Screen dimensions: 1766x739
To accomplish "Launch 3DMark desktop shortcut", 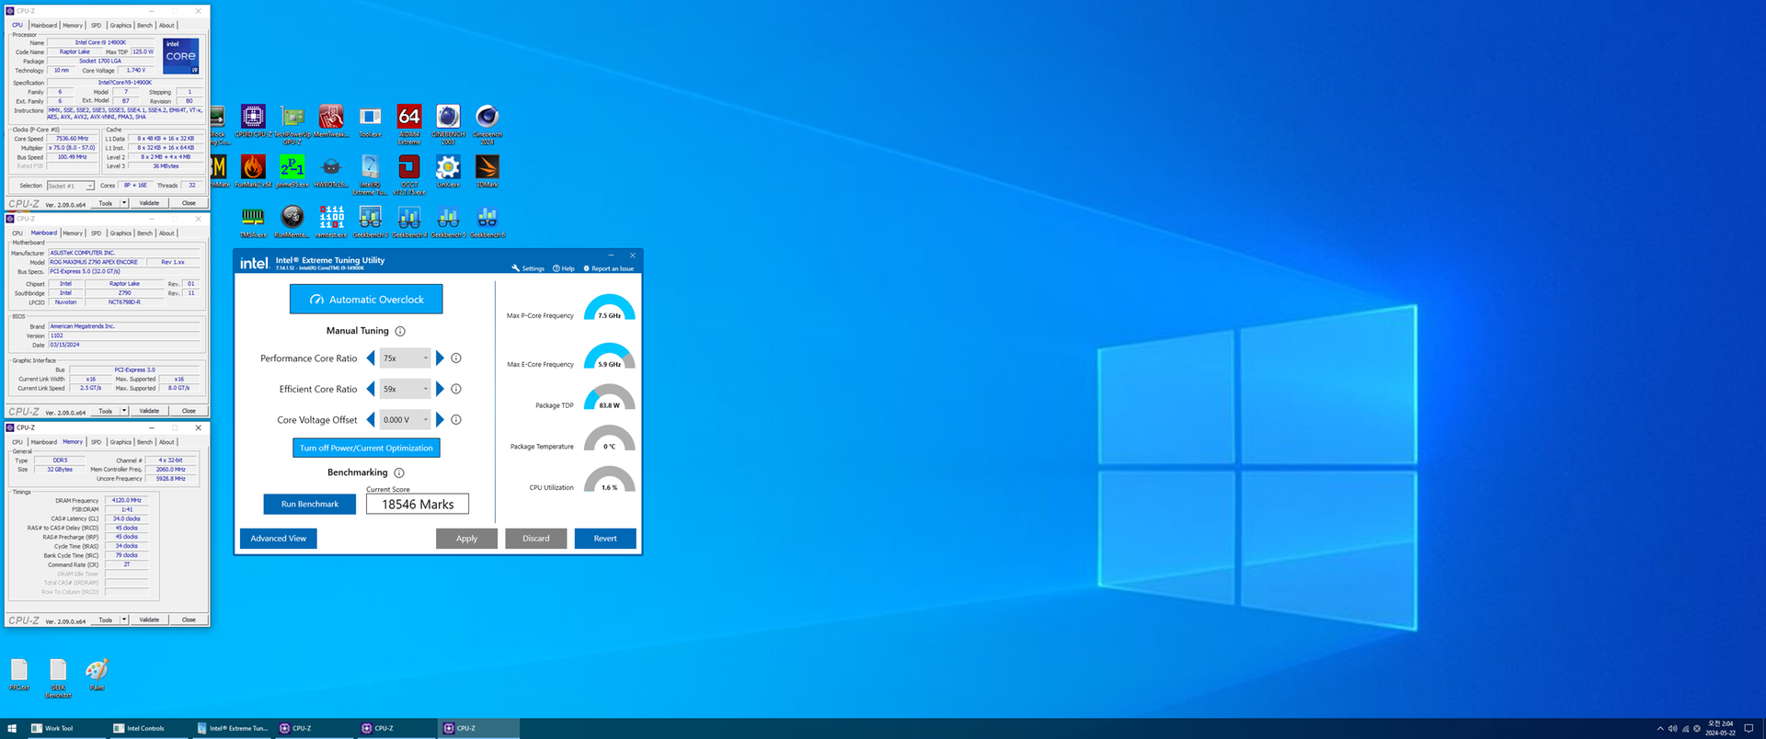I will tap(487, 171).
